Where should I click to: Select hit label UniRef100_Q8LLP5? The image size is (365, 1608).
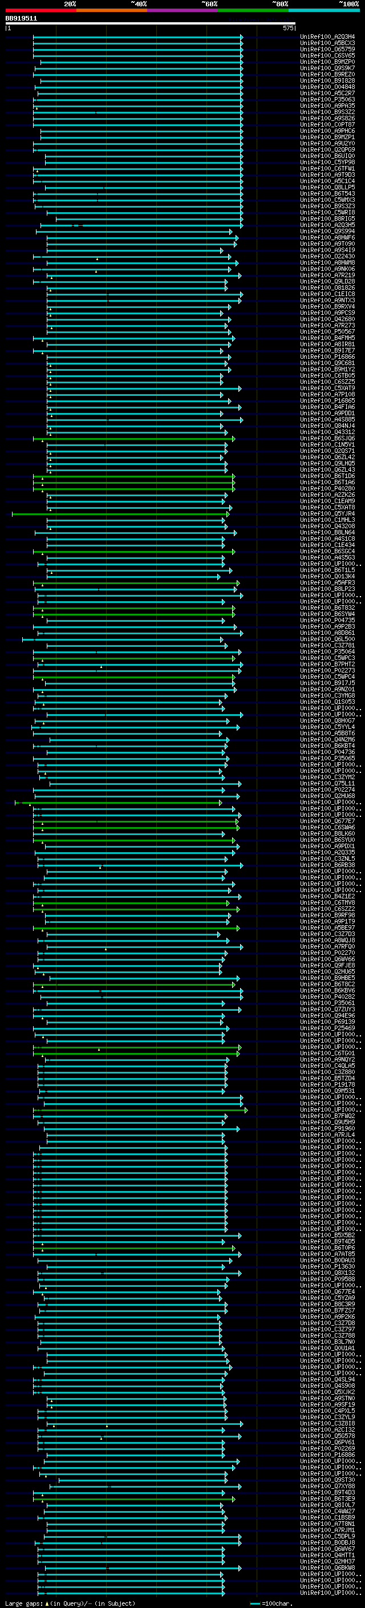click(327, 187)
